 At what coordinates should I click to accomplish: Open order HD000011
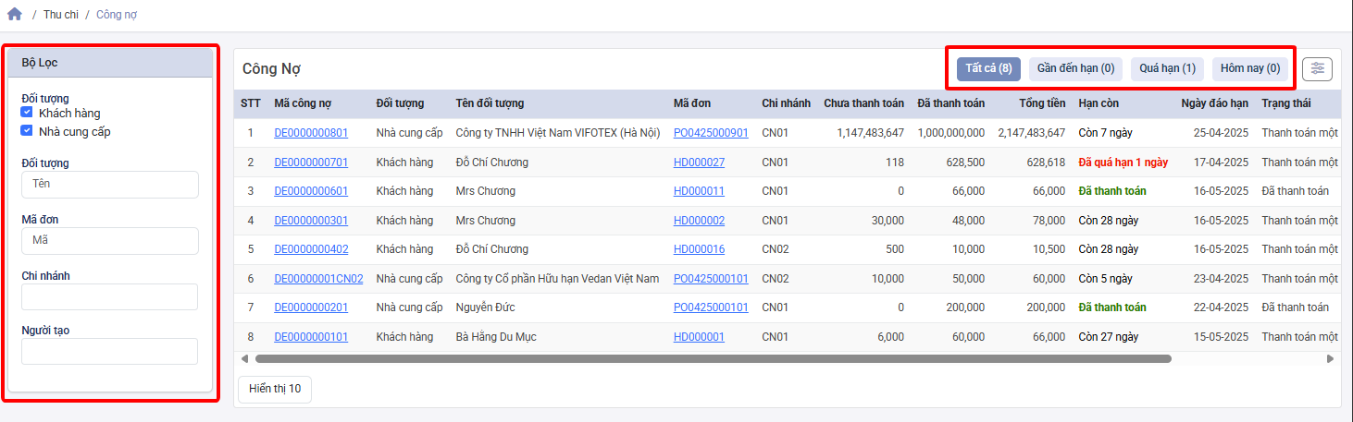click(699, 191)
